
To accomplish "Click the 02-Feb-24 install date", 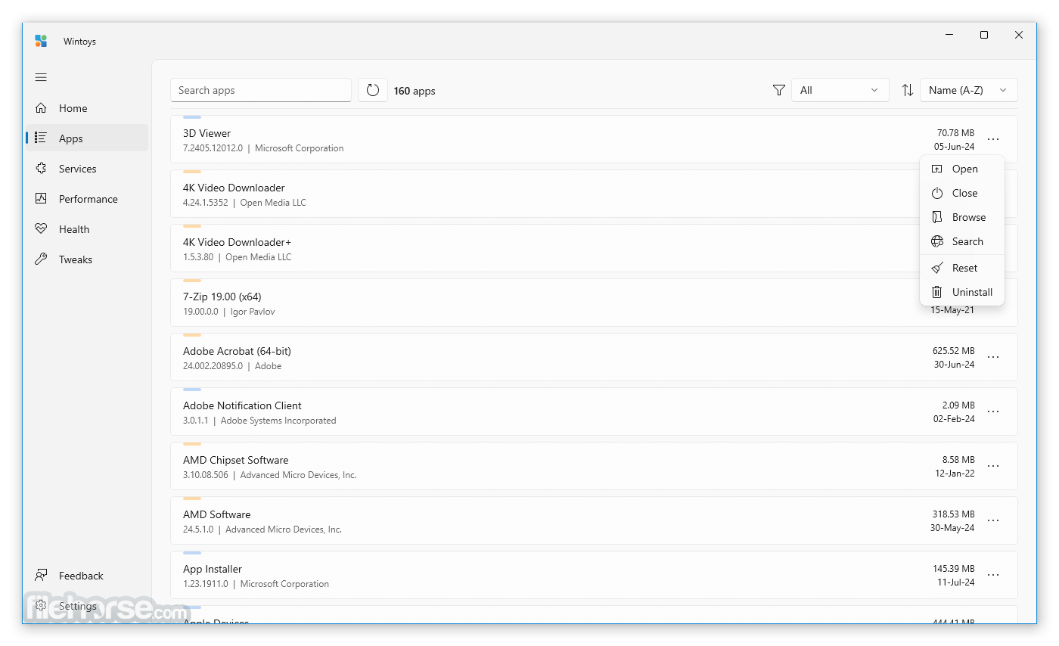I will click(954, 419).
